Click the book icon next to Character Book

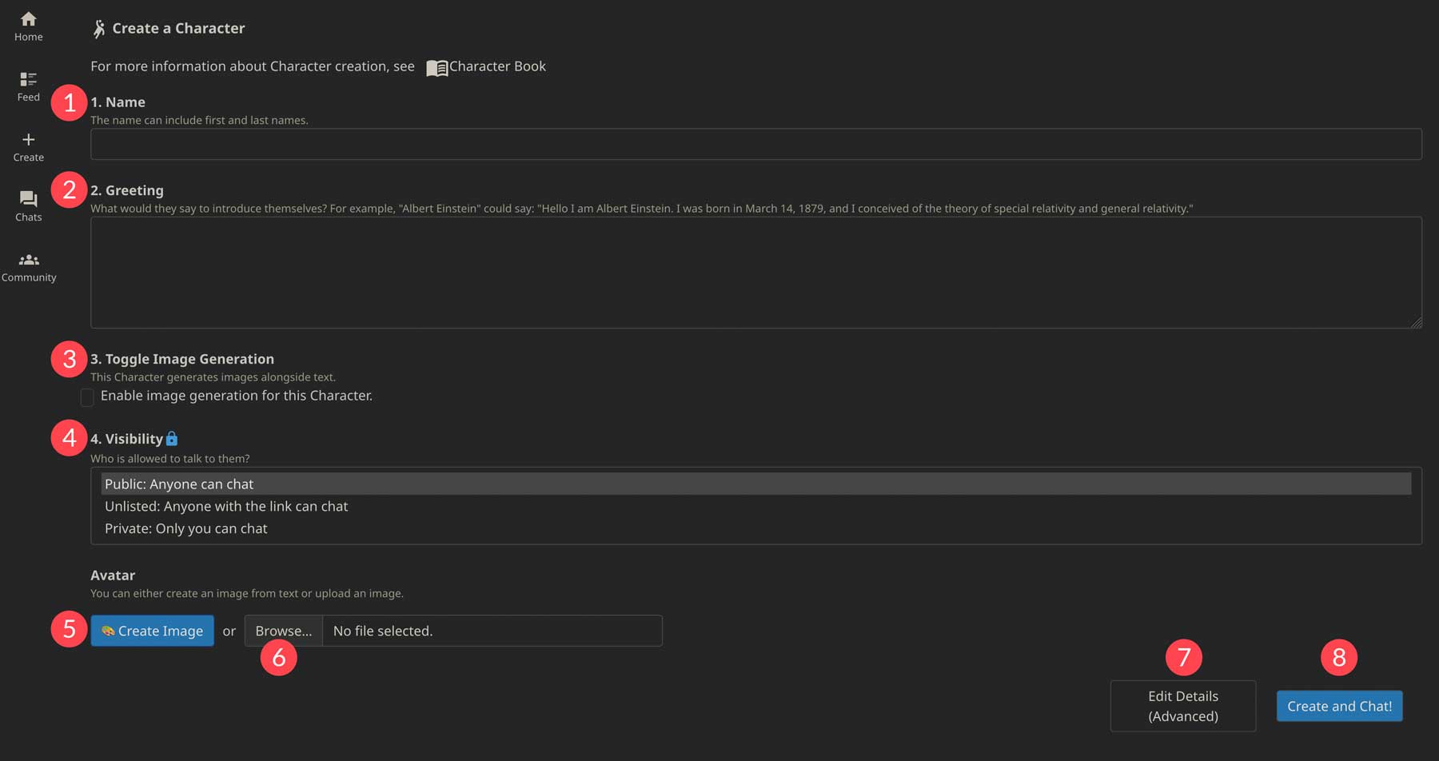point(436,67)
